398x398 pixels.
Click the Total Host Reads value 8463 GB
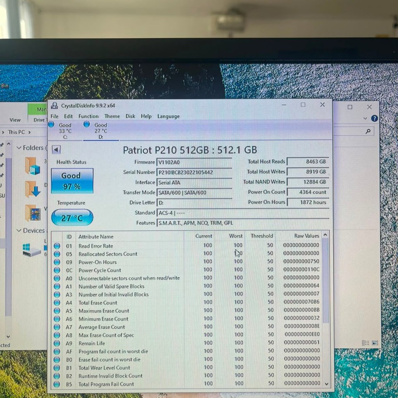click(x=308, y=162)
